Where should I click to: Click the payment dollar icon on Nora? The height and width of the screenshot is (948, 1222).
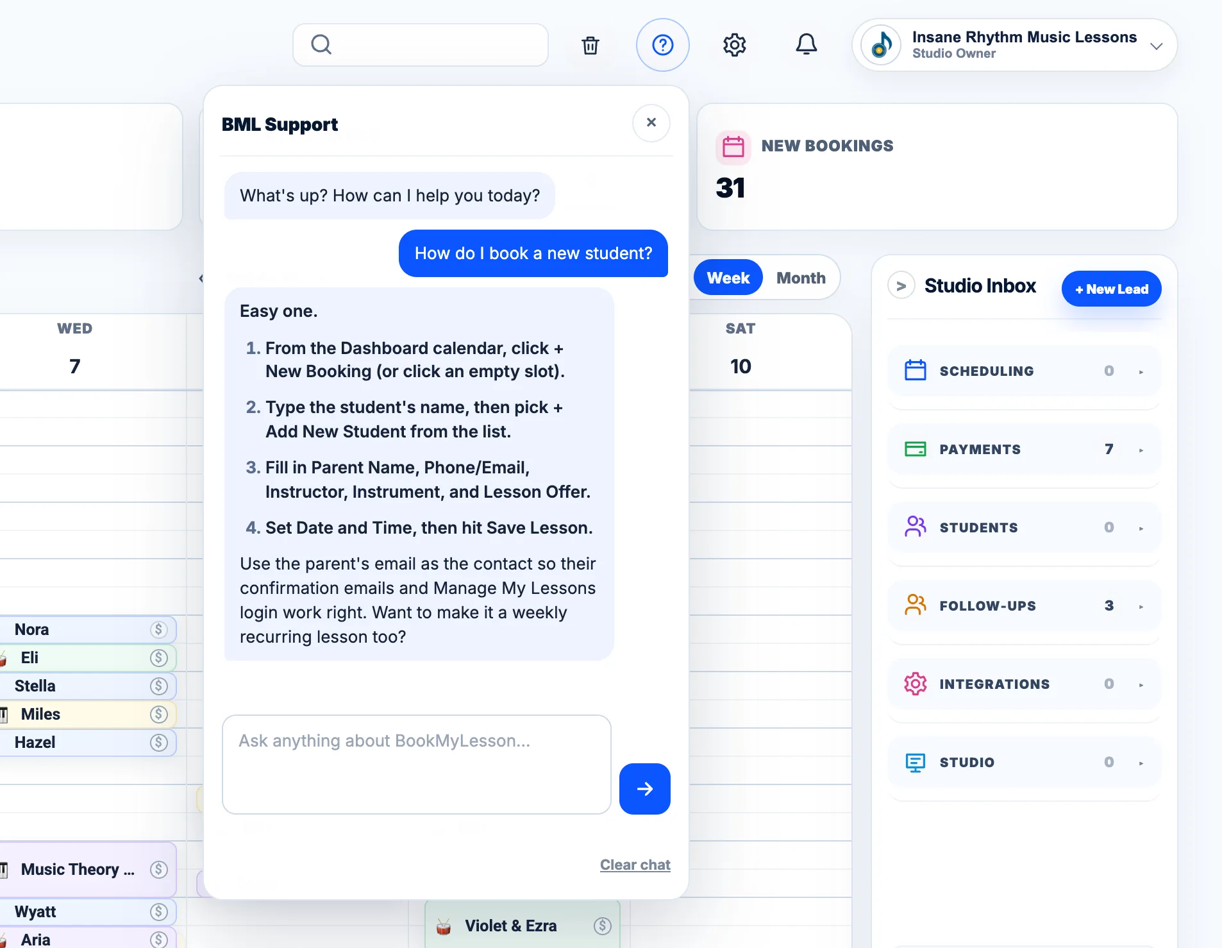pyautogui.click(x=159, y=630)
